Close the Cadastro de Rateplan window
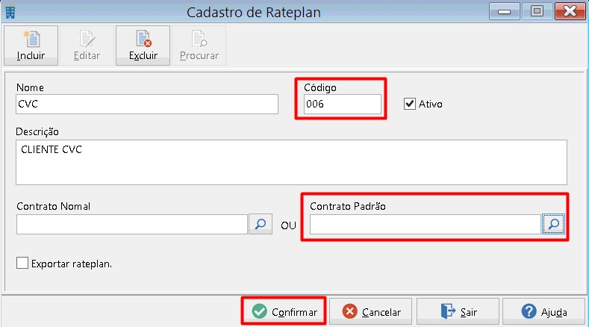 pyautogui.click(x=570, y=11)
